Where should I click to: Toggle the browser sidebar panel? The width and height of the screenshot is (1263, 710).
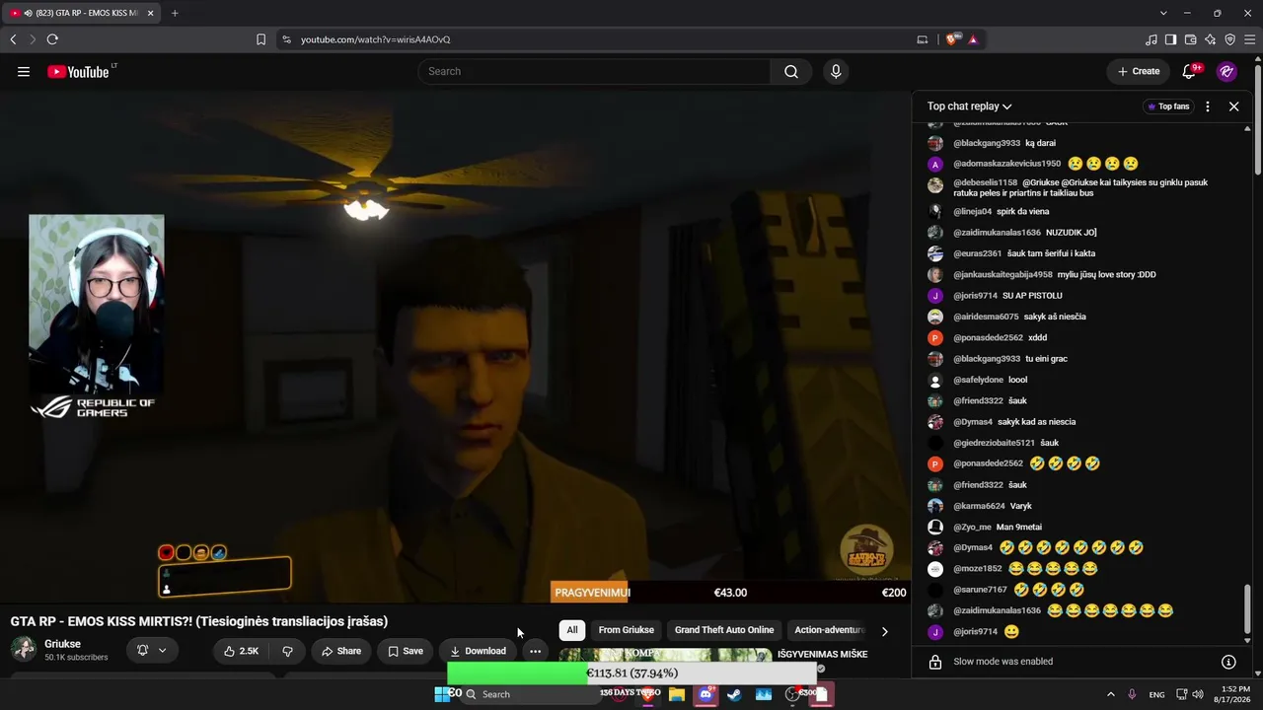1170,39
